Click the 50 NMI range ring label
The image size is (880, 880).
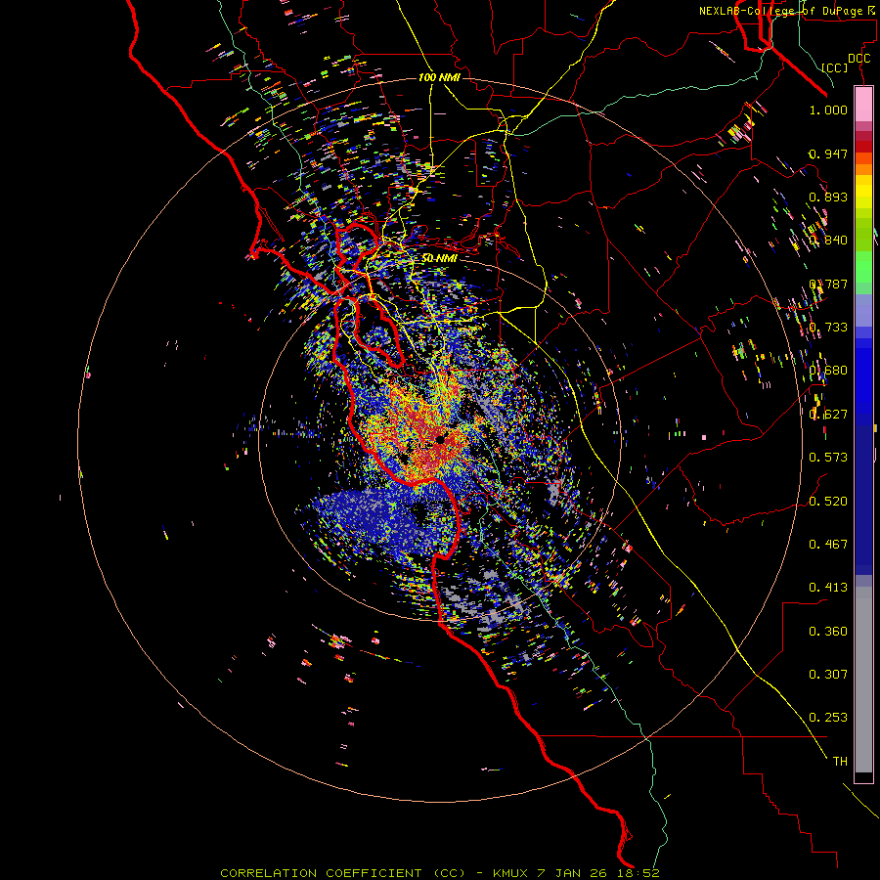pyautogui.click(x=439, y=258)
